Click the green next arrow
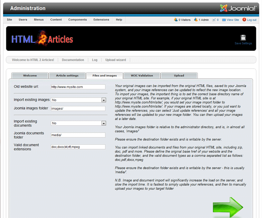The image size is (262, 218). [x=228, y=207]
